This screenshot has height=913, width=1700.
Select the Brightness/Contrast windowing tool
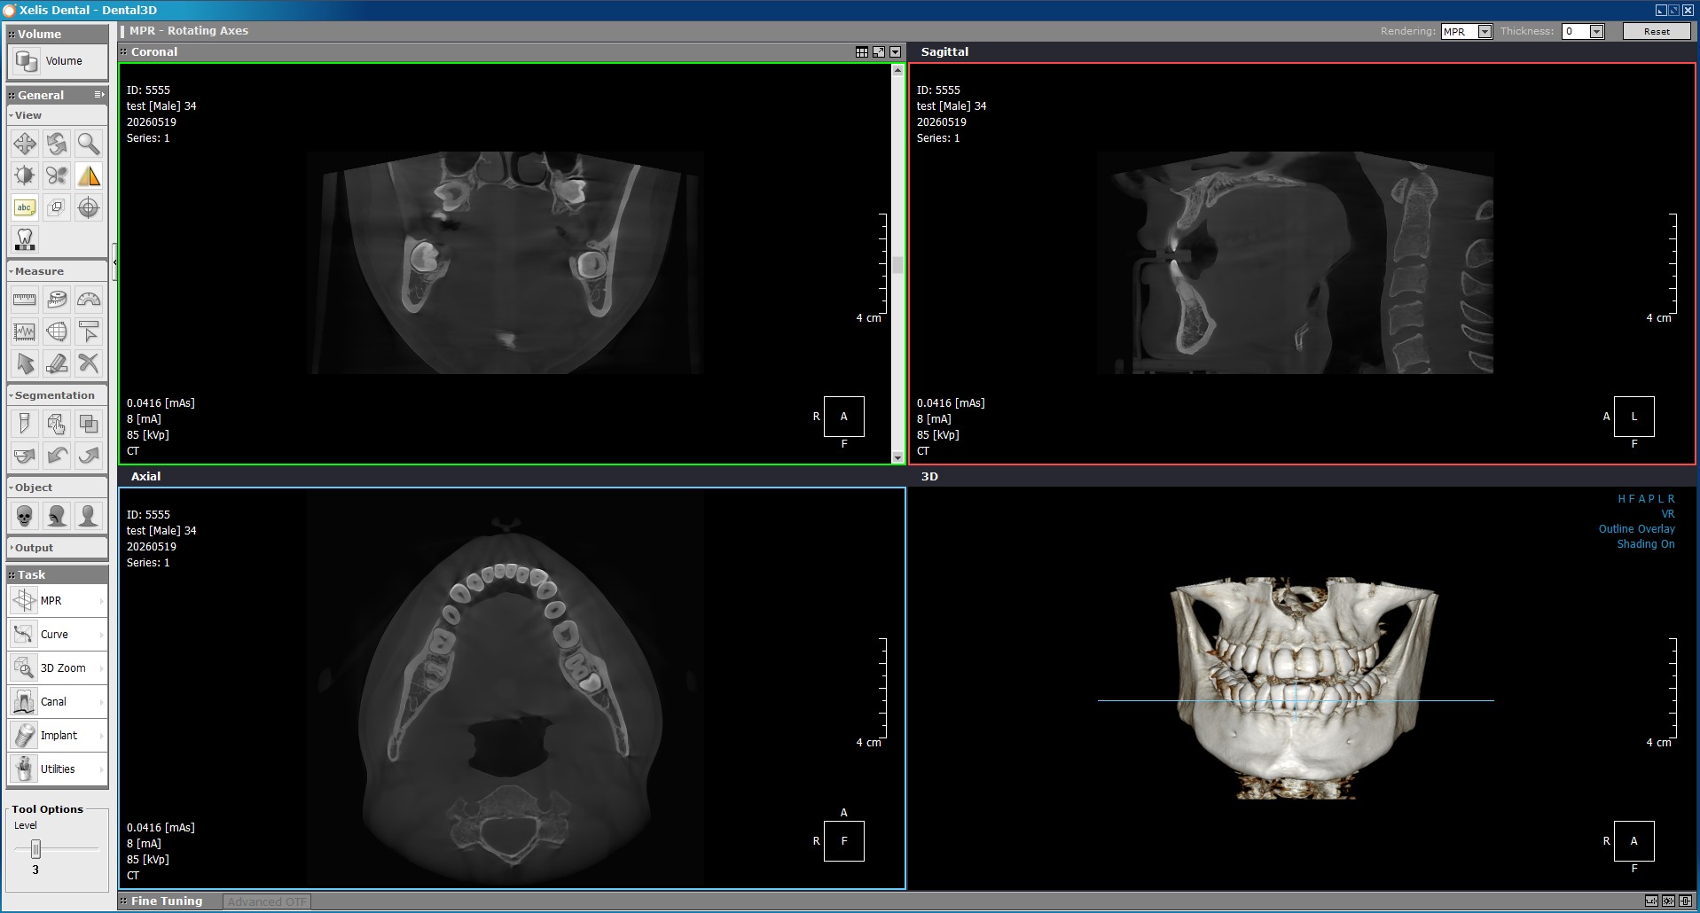click(25, 176)
